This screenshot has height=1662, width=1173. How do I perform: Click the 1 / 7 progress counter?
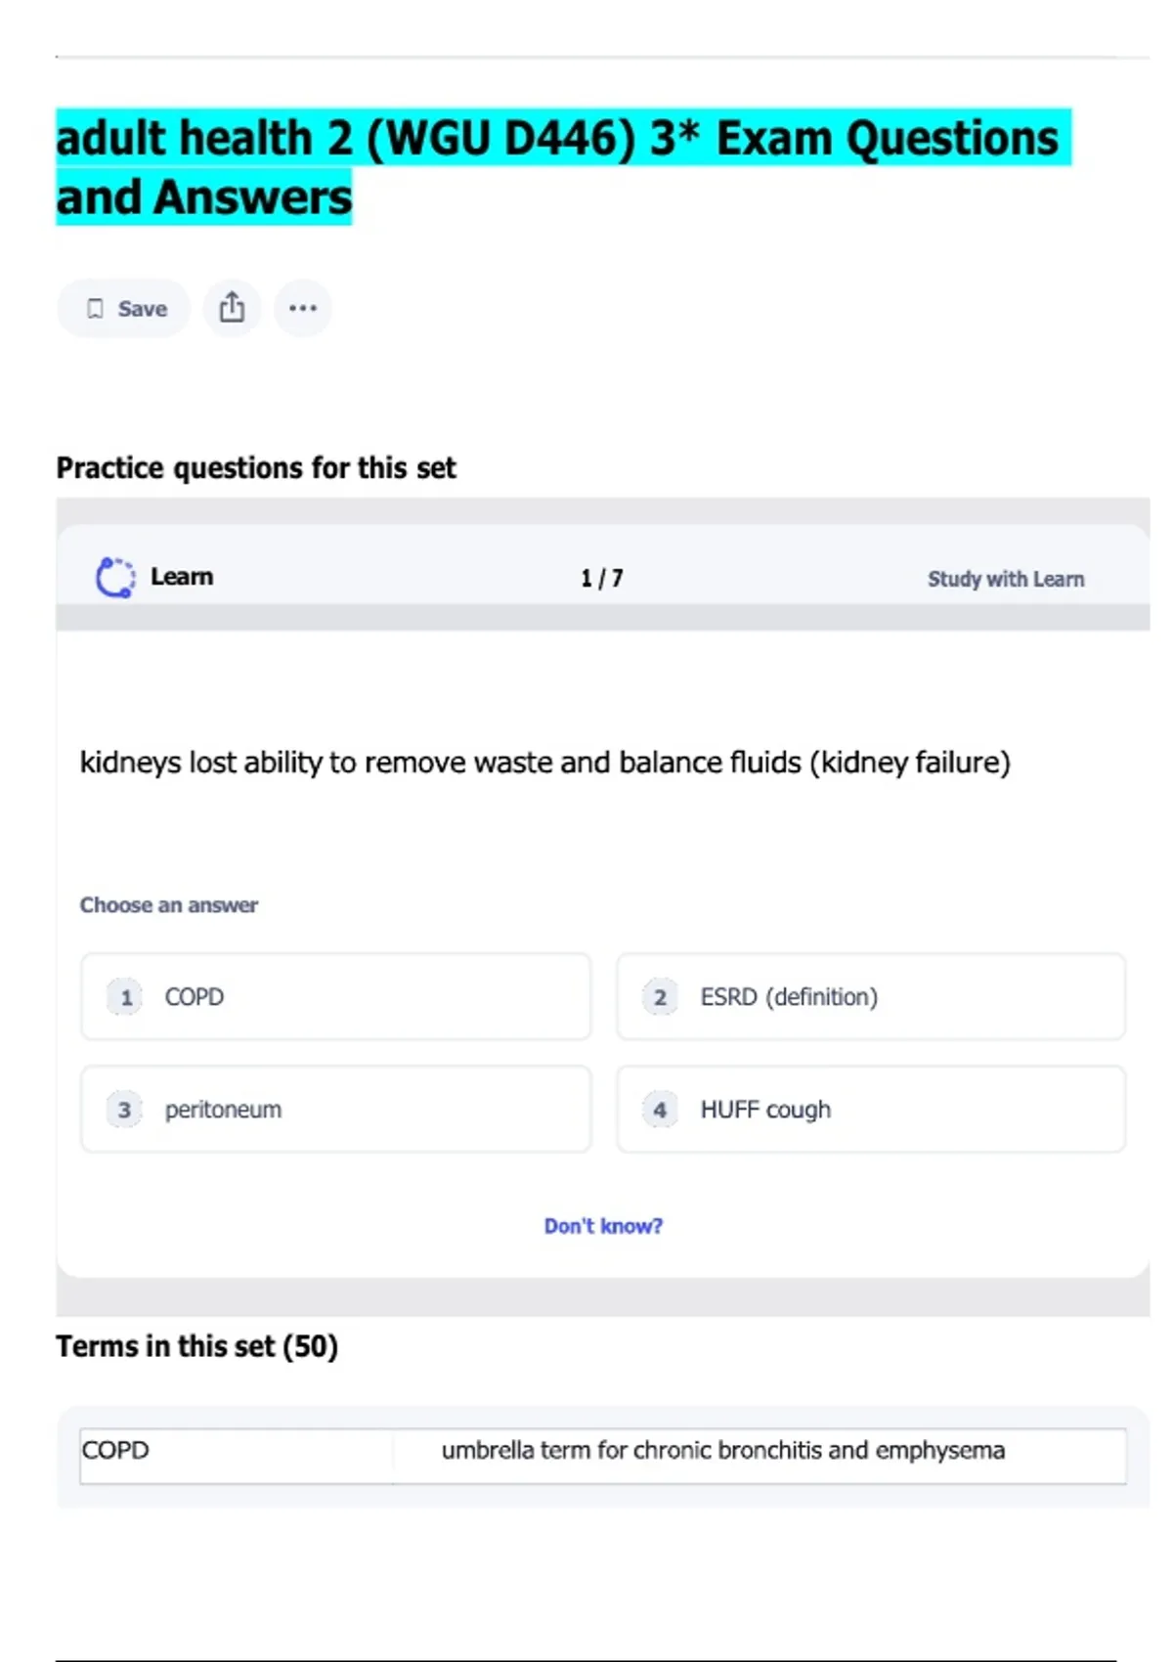601,579
